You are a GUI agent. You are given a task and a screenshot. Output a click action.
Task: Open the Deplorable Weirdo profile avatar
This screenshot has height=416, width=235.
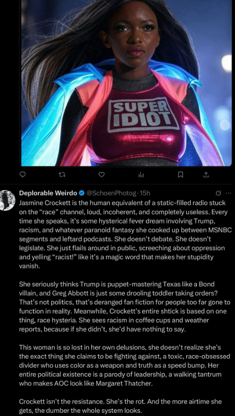click(x=6, y=201)
